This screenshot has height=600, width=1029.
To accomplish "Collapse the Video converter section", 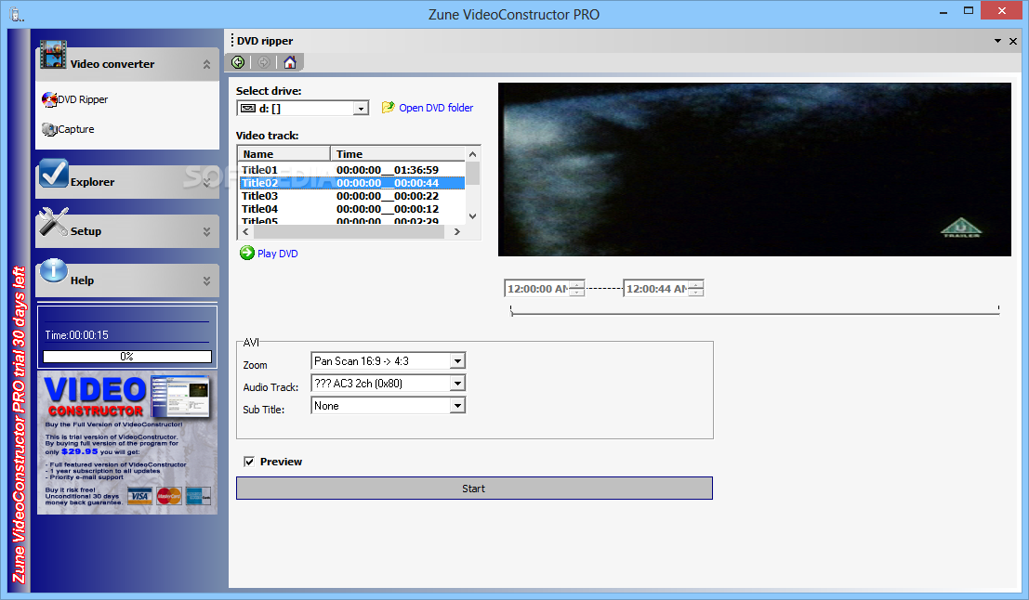I will [x=206, y=64].
